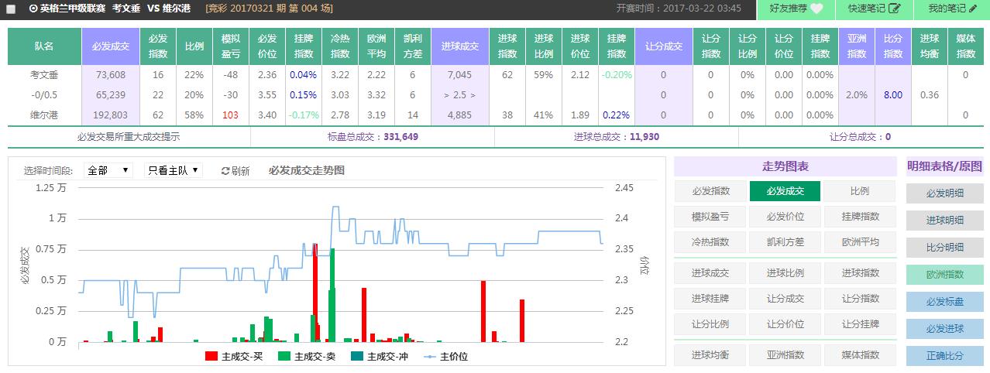Click the tallest red bar in the chart

point(315,292)
